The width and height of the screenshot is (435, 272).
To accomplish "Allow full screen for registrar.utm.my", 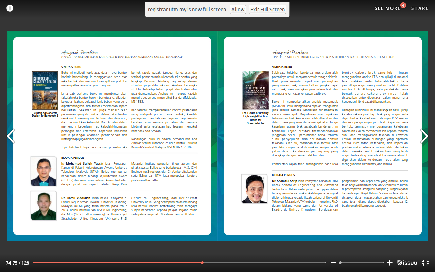I will pos(238,10).
